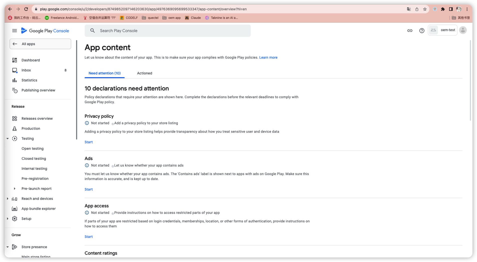The width and height of the screenshot is (477, 262).
Task: Open the Statistics bar chart icon
Action: tap(15, 80)
